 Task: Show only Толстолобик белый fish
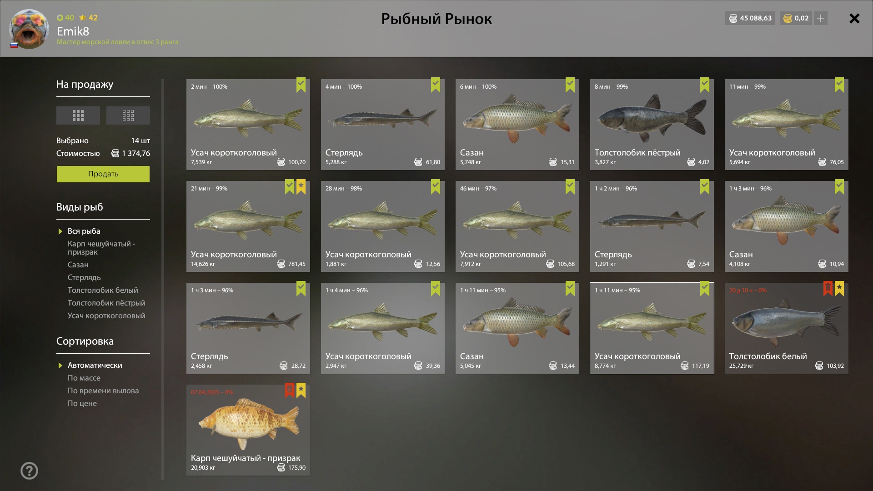click(103, 290)
